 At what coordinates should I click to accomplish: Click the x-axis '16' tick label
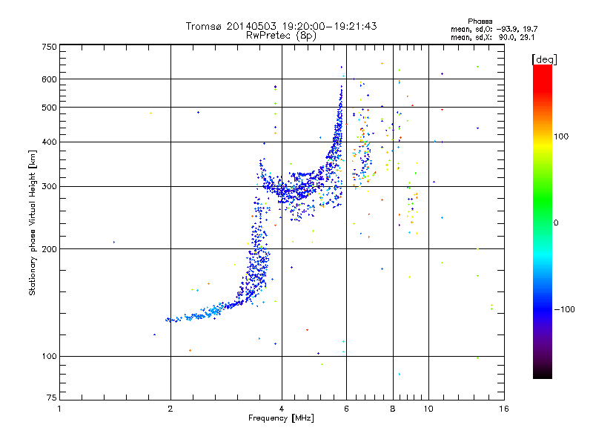point(504,409)
